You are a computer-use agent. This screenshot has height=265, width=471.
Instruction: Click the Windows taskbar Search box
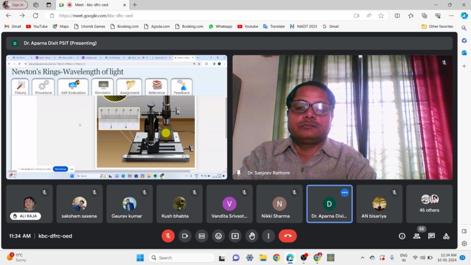click(x=182, y=258)
